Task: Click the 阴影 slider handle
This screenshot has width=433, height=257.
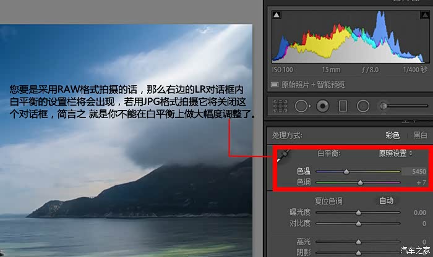Action: [358, 253]
